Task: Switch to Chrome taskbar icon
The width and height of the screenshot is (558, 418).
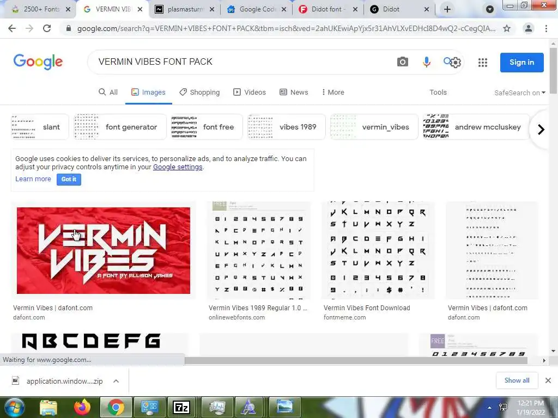Action: (x=116, y=407)
